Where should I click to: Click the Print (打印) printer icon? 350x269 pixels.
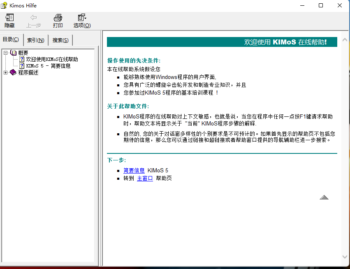58,17
